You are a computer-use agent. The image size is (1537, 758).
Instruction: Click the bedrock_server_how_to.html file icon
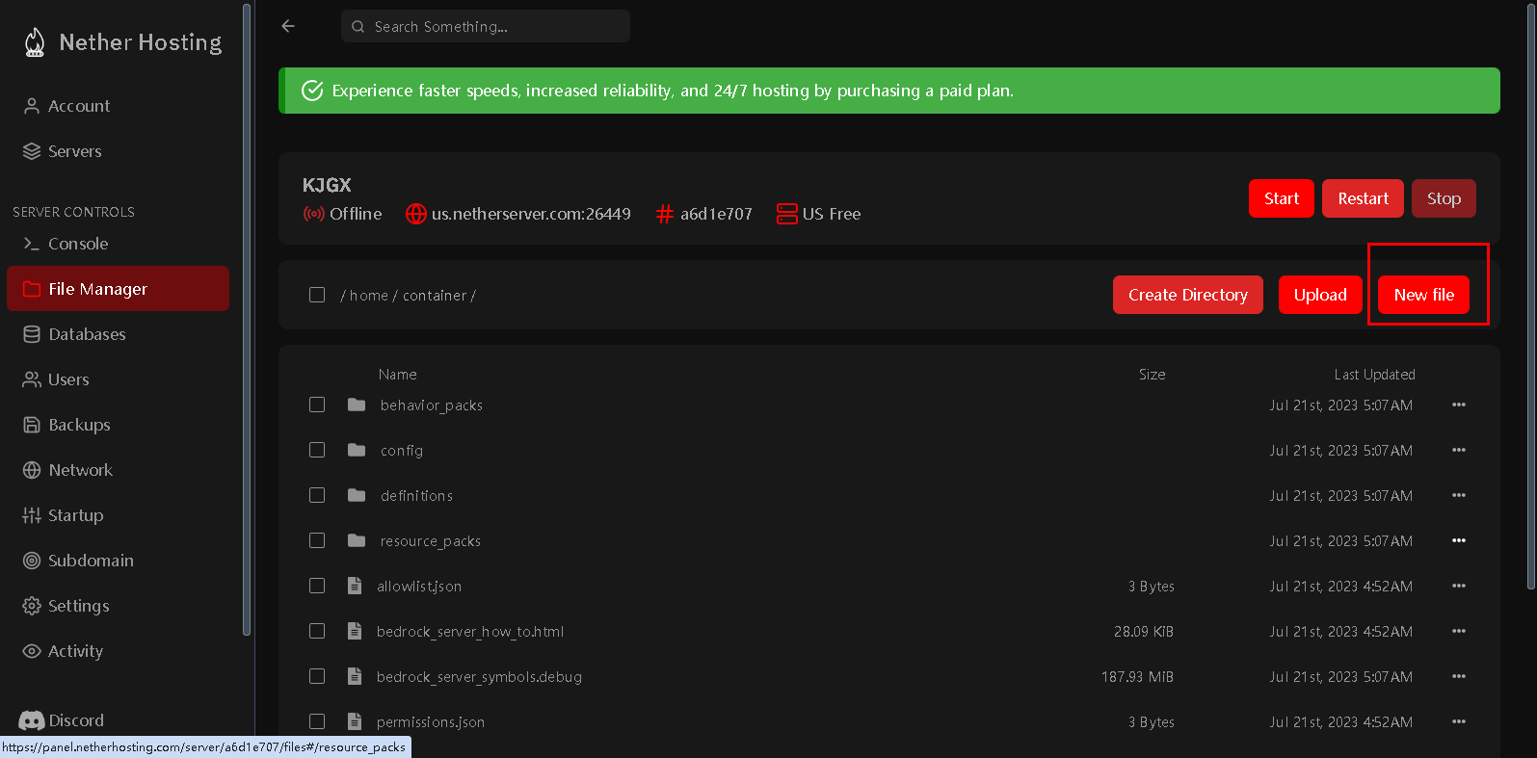click(x=355, y=631)
